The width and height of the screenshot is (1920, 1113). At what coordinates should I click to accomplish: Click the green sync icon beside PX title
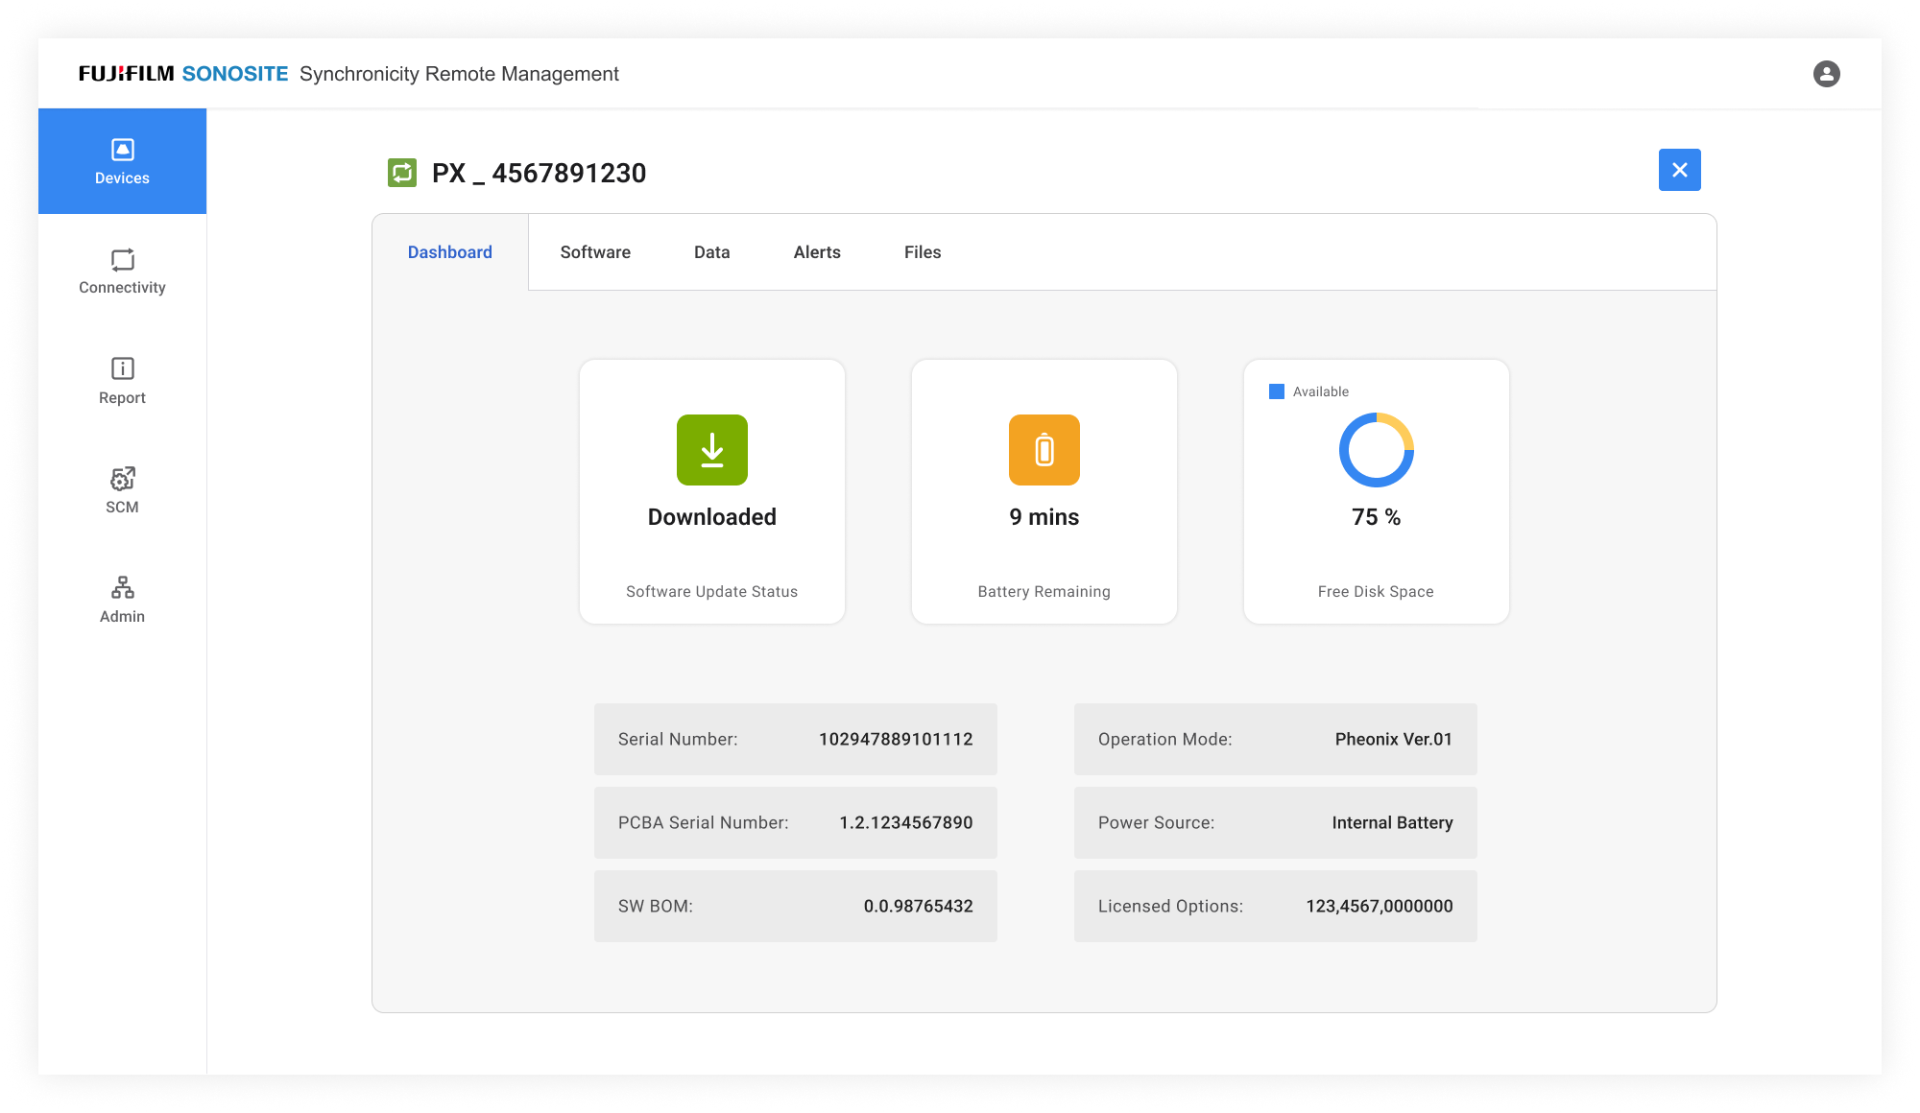(402, 173)
